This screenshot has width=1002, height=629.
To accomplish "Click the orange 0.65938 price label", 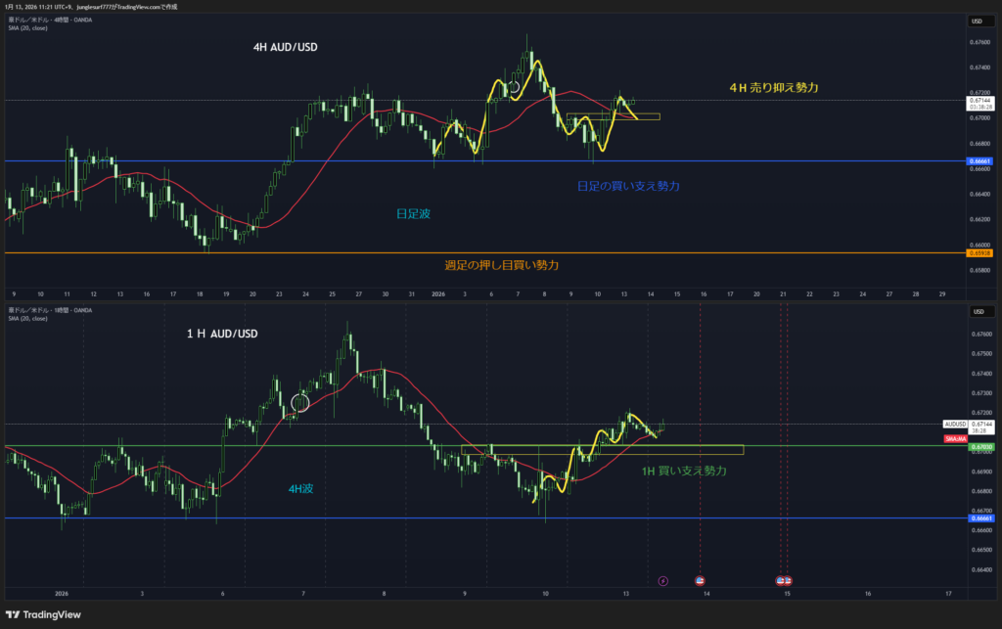I will tap(981, 253).
